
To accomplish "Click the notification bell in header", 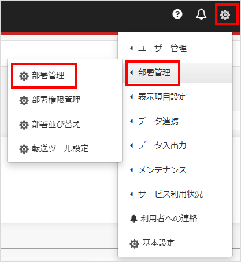I will pyautogui.click(x=201, y=14).
